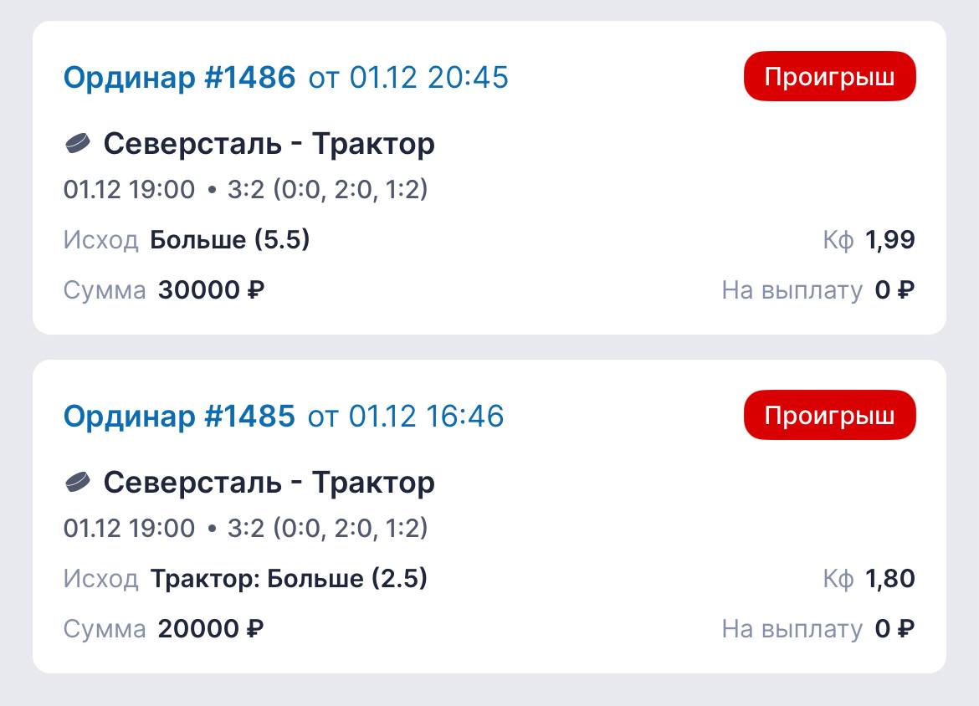Click the payout 0 ₽ in bet #1486
The width and height of the screenshot is (979, 706).
point(894,291)
